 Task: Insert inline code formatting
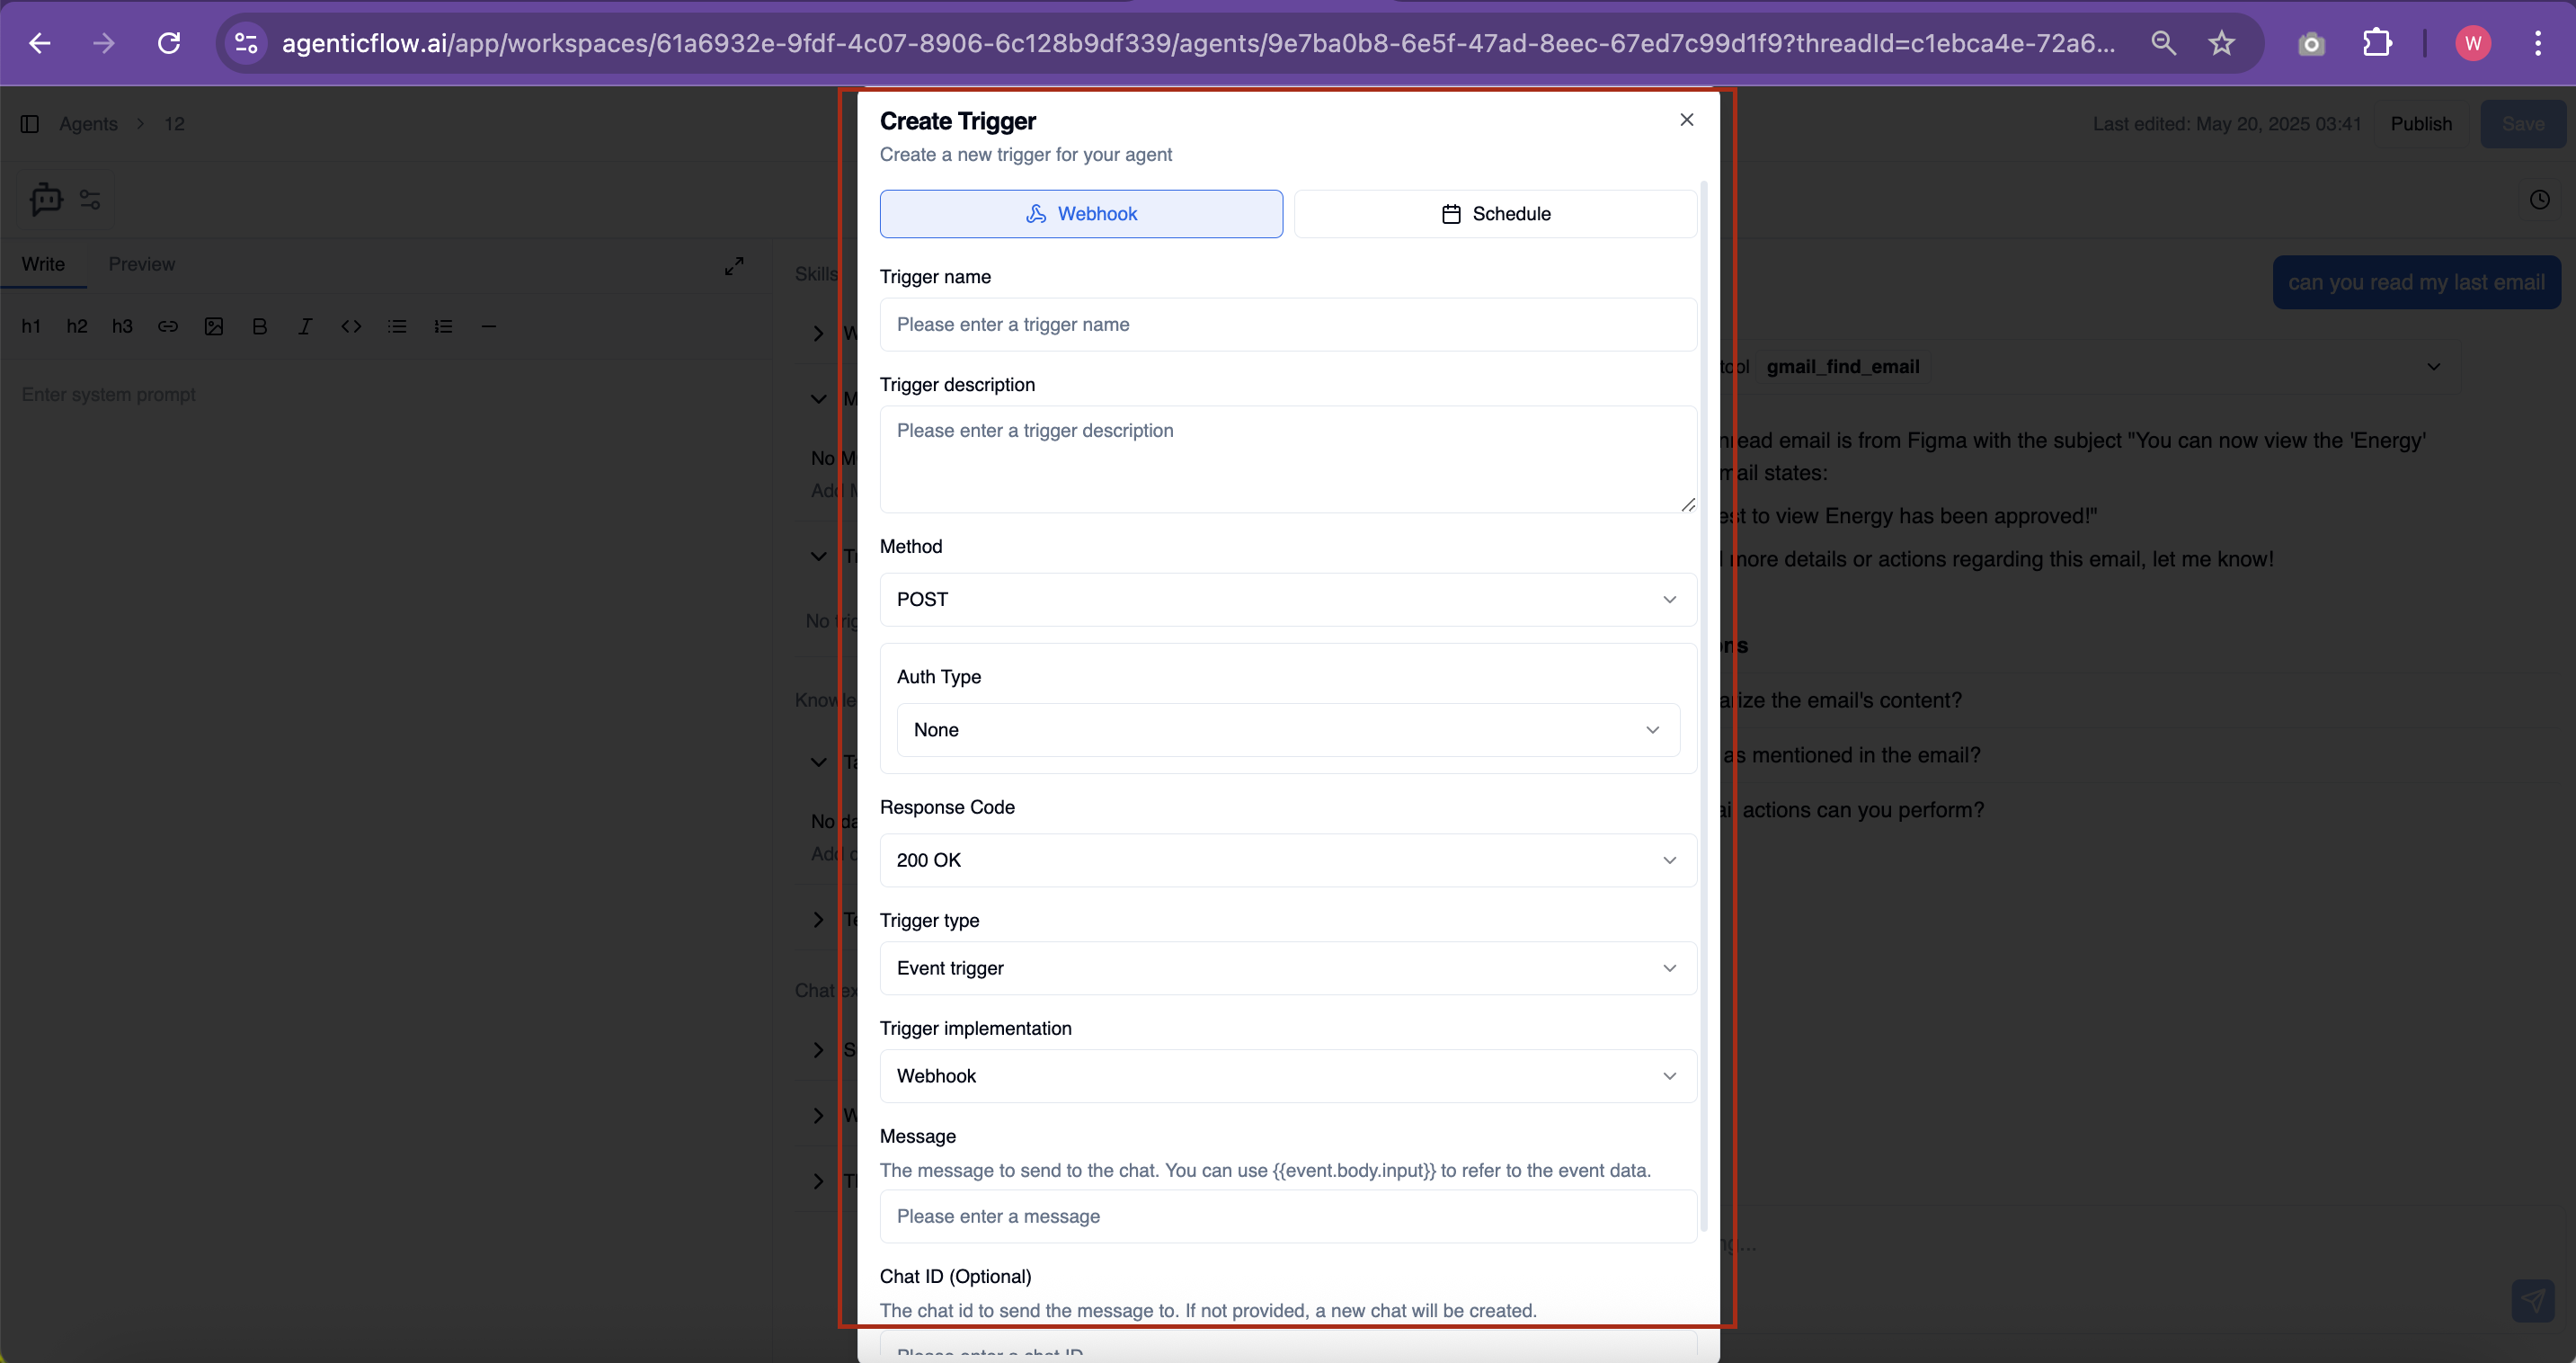[351, 326]
